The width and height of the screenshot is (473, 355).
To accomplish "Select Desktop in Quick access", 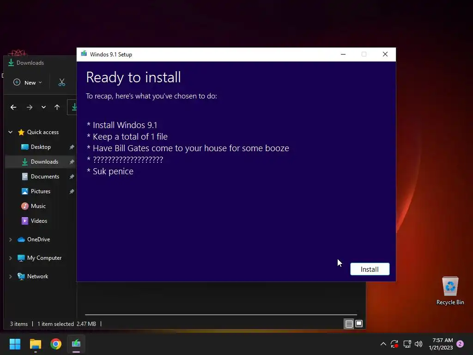I will coord(41,147).
